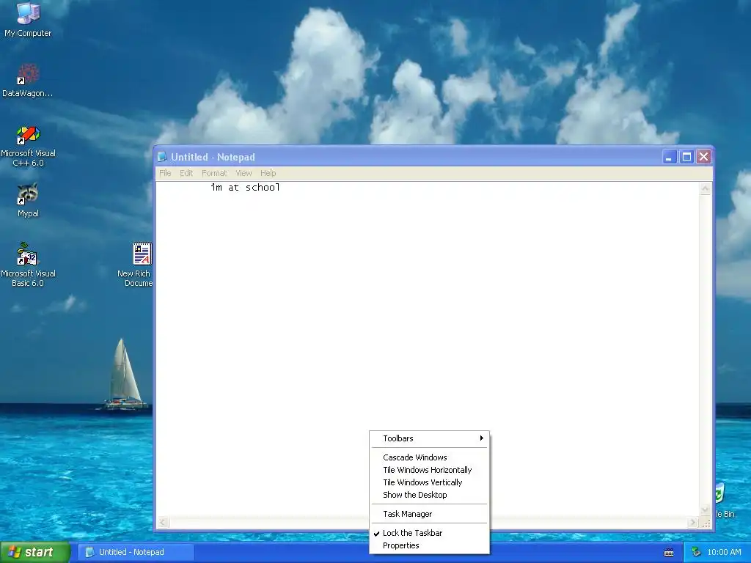The height and width of the screenshot is (563, 751).
Task: Open Notepad View menu
Action: [x=243, y=173]
